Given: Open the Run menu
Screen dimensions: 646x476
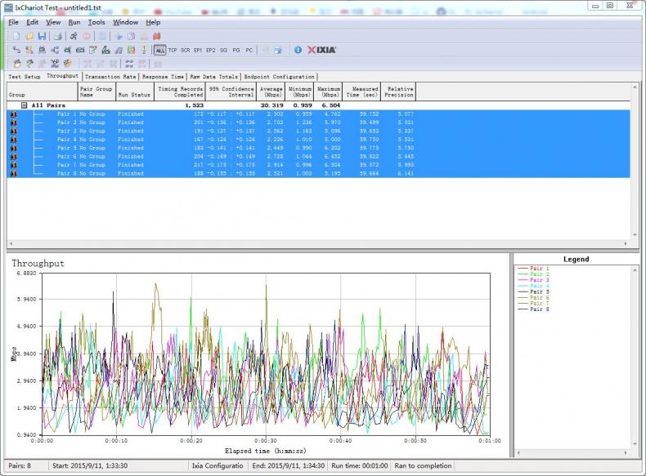Looking at the screenshot, I should pyautogui.click(x=74, y=22).
